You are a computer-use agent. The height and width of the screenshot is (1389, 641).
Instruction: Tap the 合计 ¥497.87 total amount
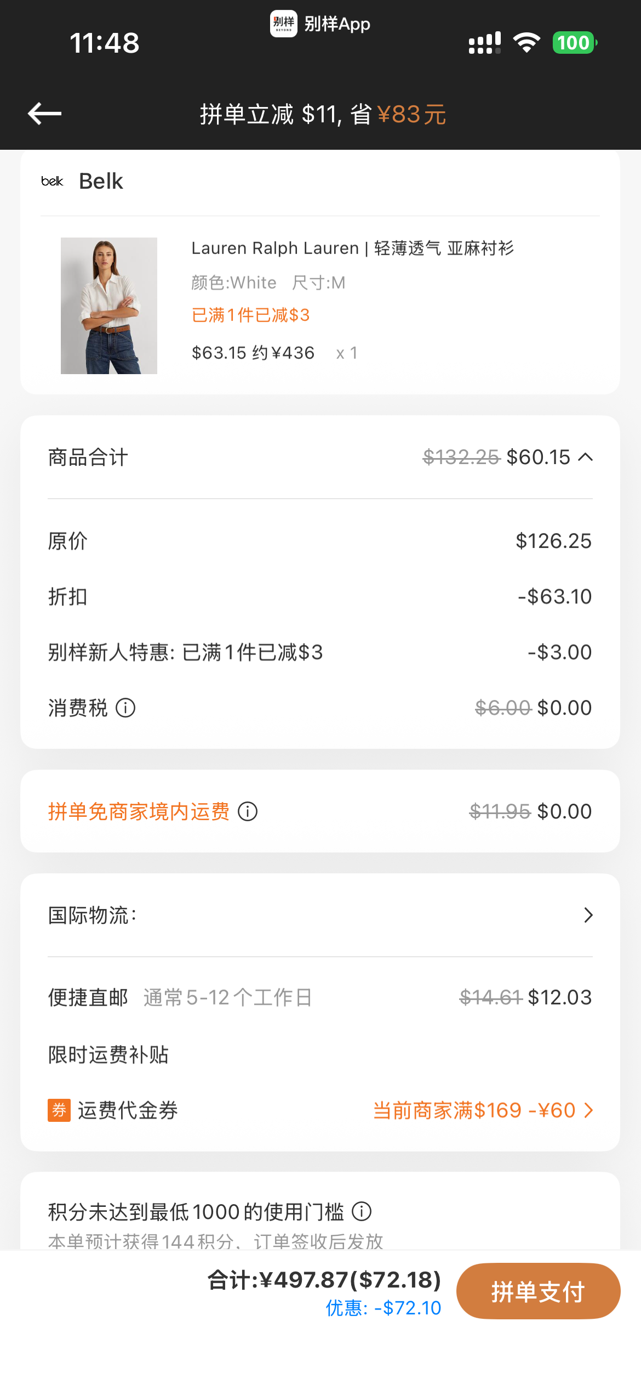pos(324,1280)
